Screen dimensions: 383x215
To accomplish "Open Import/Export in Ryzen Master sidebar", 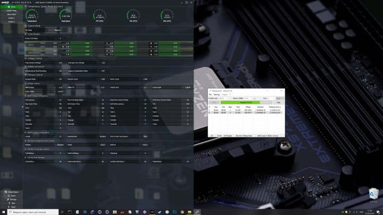I will [x=12, y=192].
